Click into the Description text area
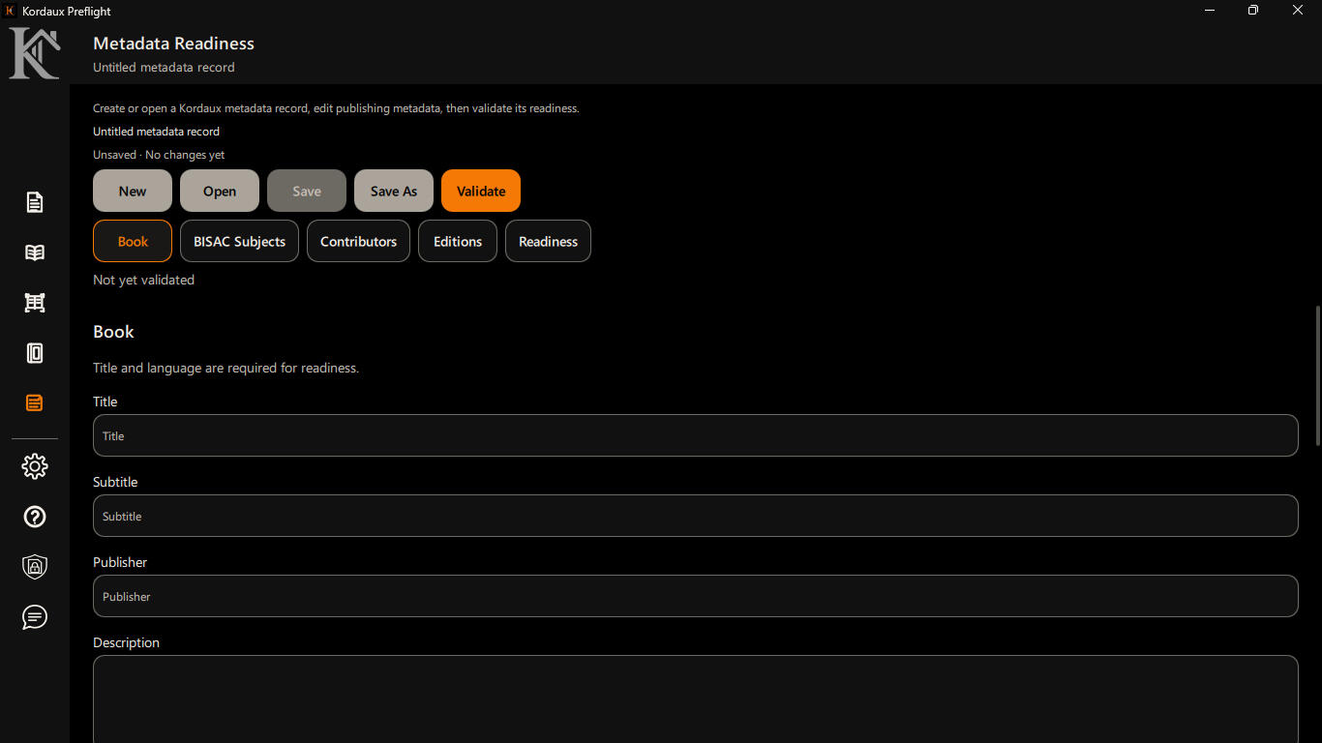The image size is (1322, 743). point(695,699)
